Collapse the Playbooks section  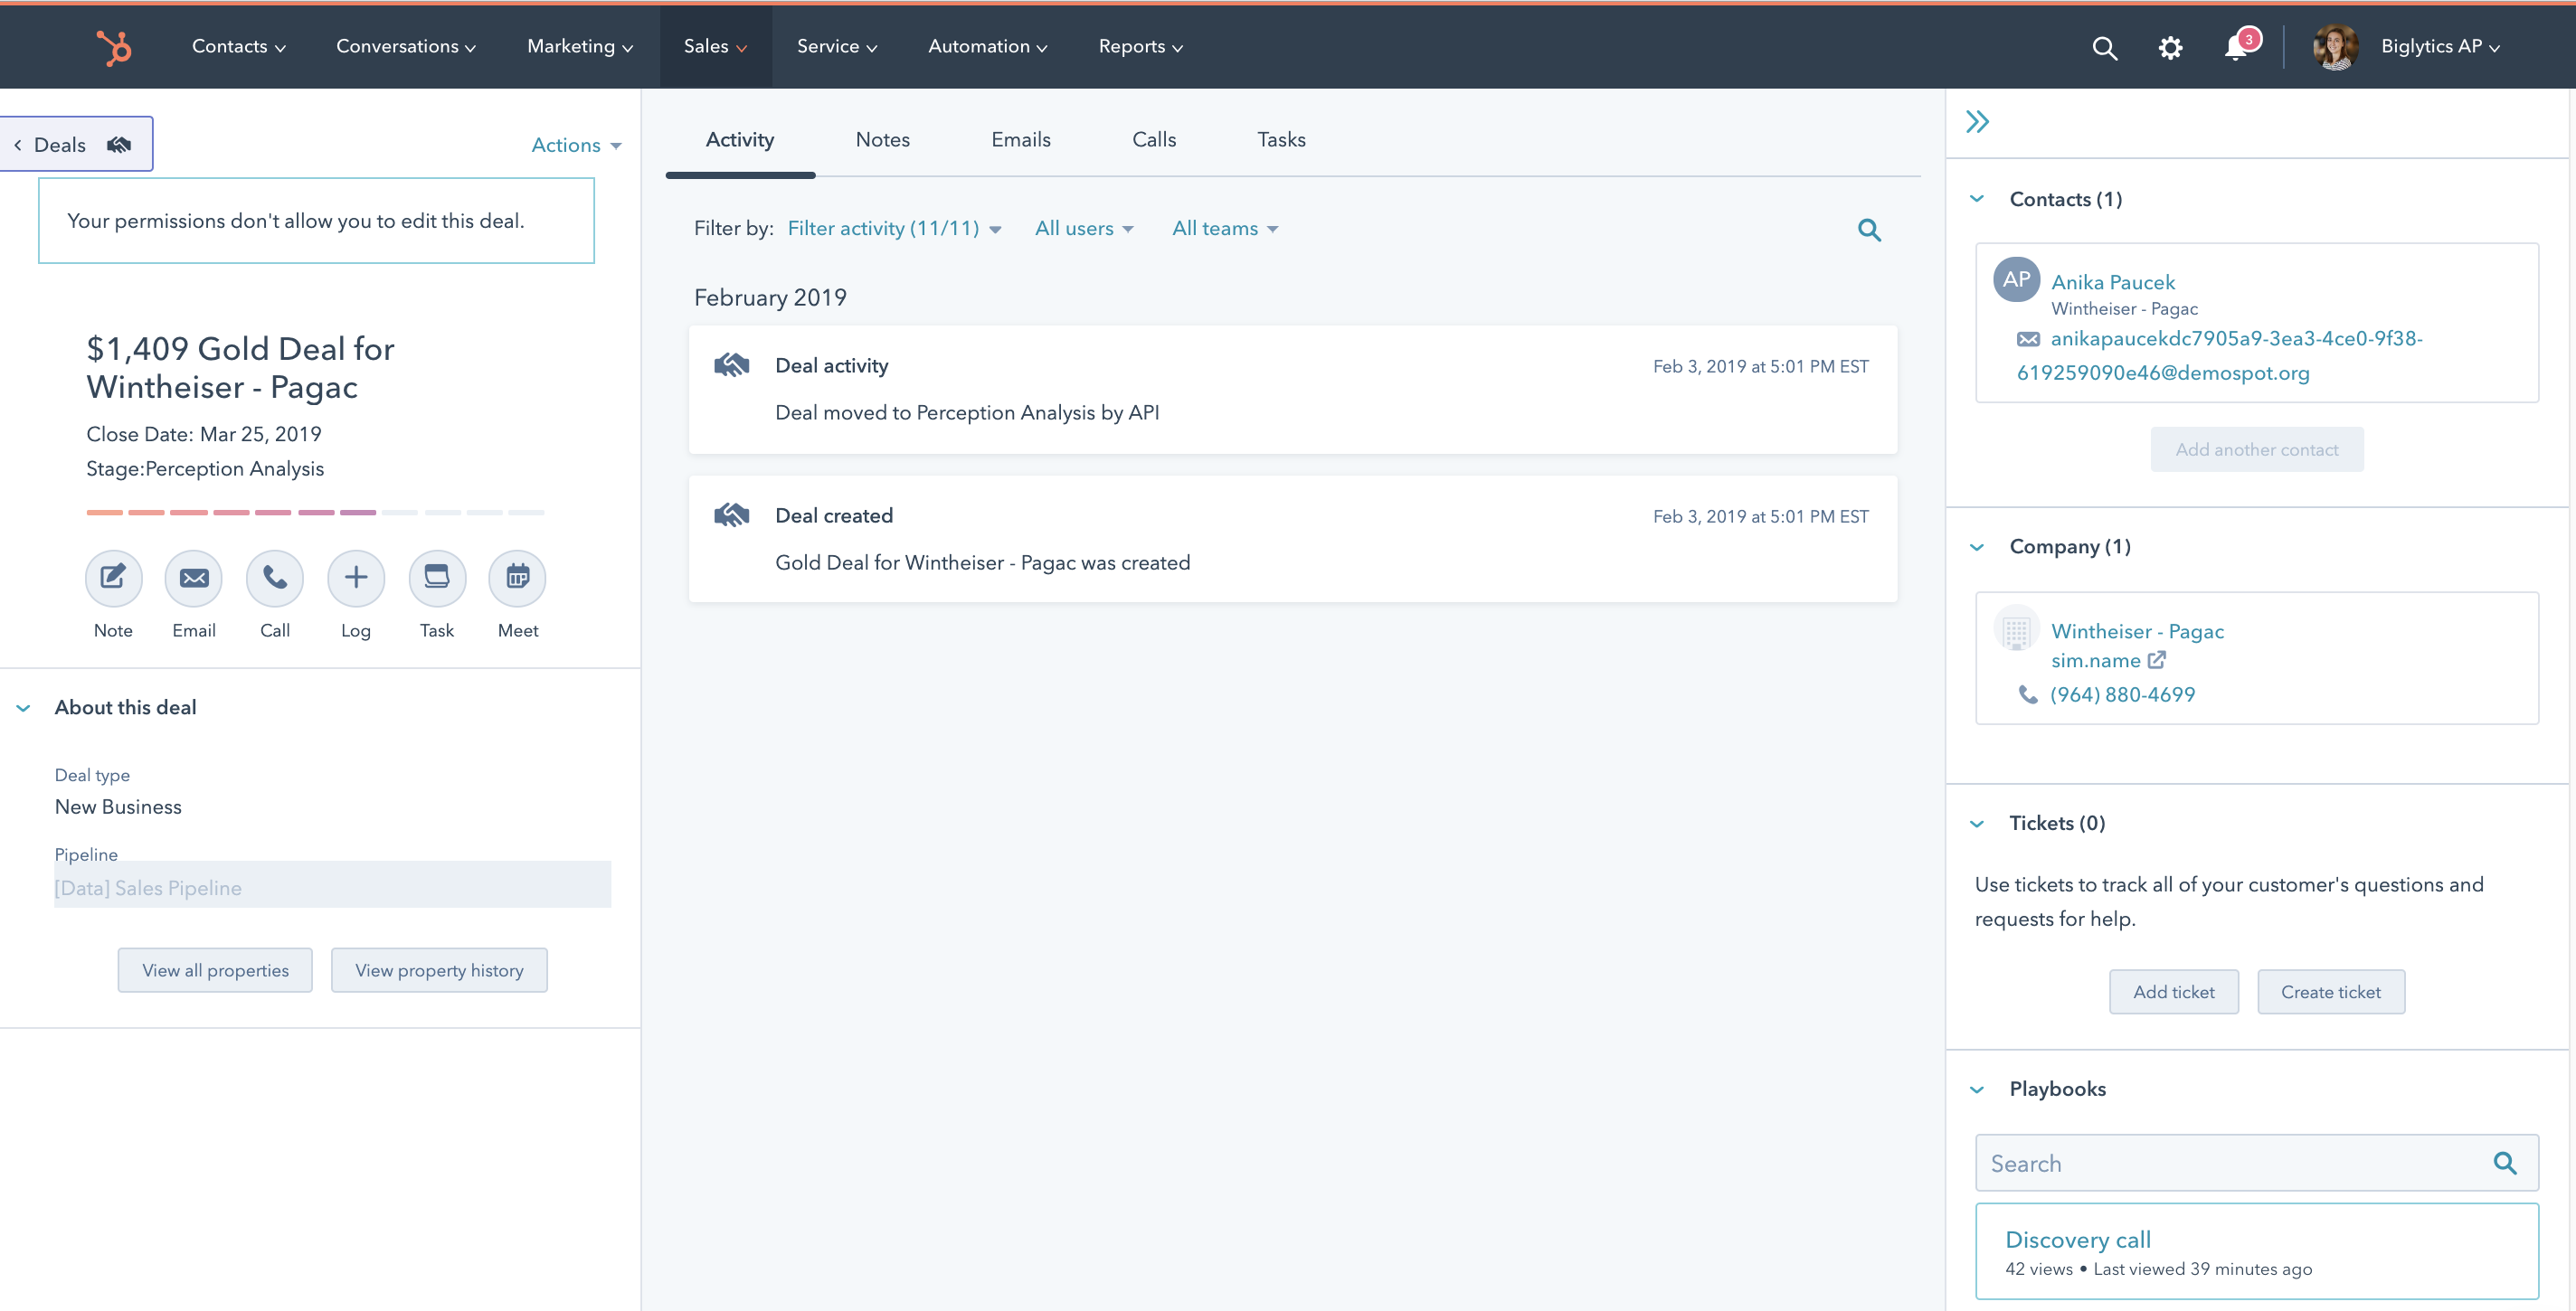1976,1089
